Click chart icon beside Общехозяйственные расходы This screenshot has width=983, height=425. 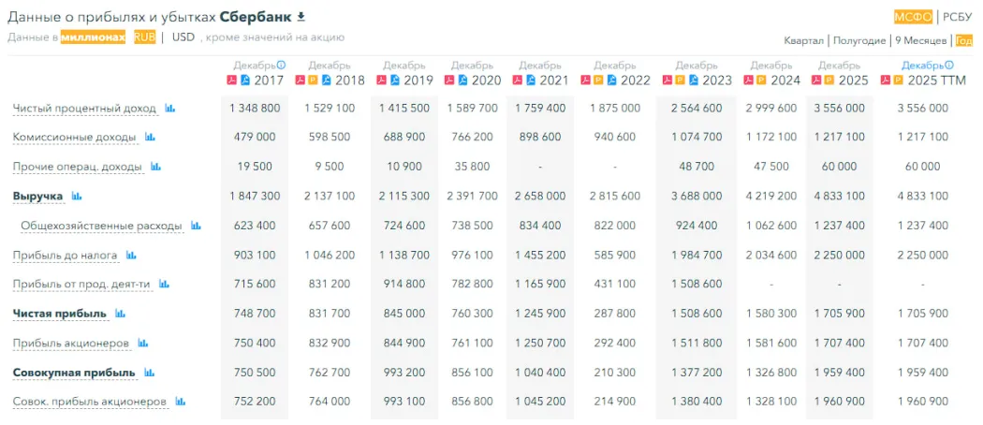point(196,226)
